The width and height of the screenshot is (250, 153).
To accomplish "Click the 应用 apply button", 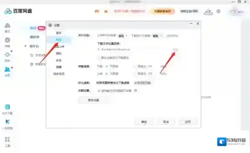I will tap(187, 122).
